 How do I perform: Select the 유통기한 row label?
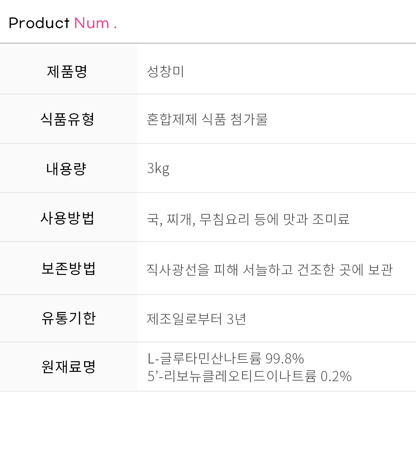pos(68,318)
